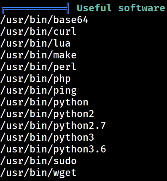Viewport: 167px width, 181px height.
Task: Select the /usr/bin/perl path
Action: tap(38, 67)
